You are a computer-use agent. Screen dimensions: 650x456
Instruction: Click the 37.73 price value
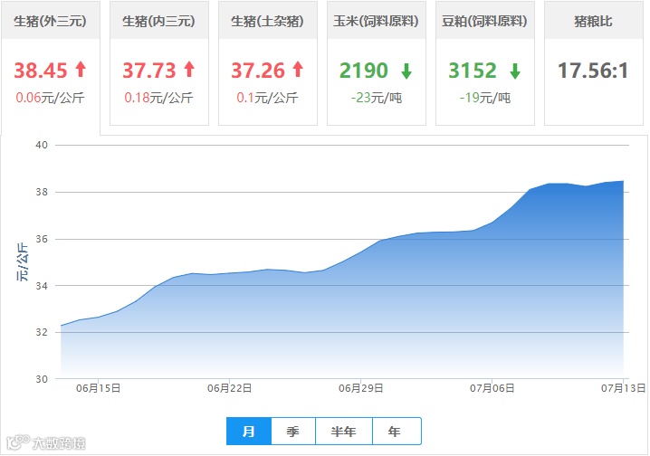coord(149,71)
